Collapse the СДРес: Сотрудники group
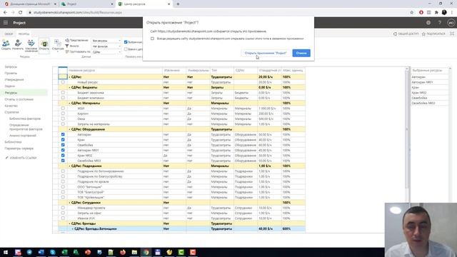 69,203
